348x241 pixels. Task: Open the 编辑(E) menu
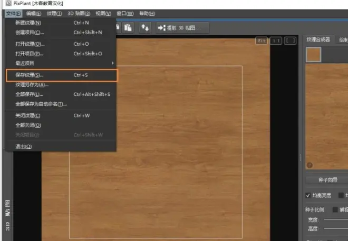pos(34,14)
